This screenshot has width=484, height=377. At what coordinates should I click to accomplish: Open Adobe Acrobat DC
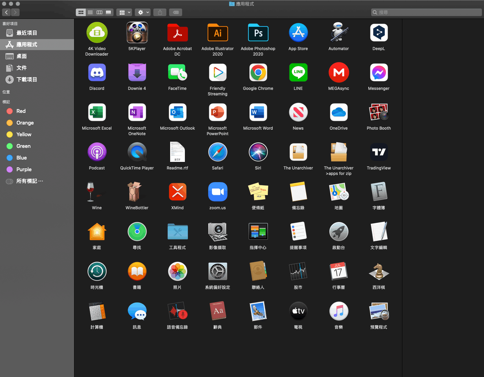tap(177, 33)
